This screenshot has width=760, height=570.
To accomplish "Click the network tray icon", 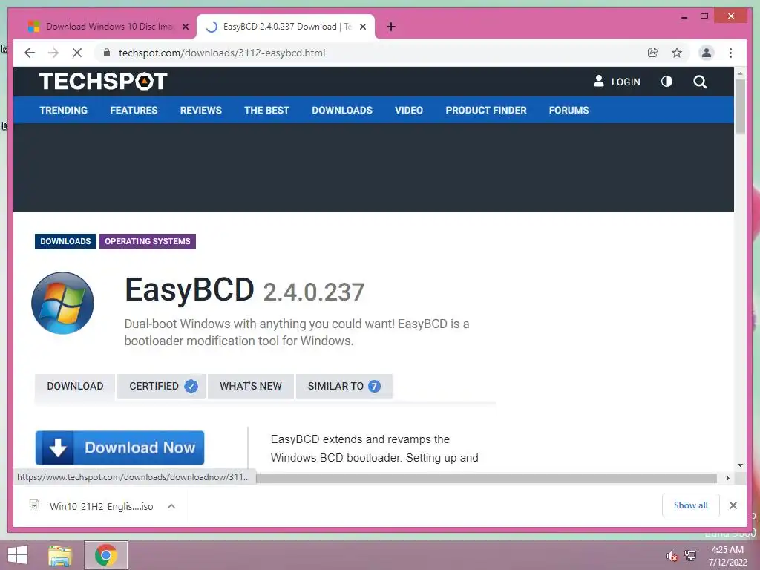I will (689, 556).
